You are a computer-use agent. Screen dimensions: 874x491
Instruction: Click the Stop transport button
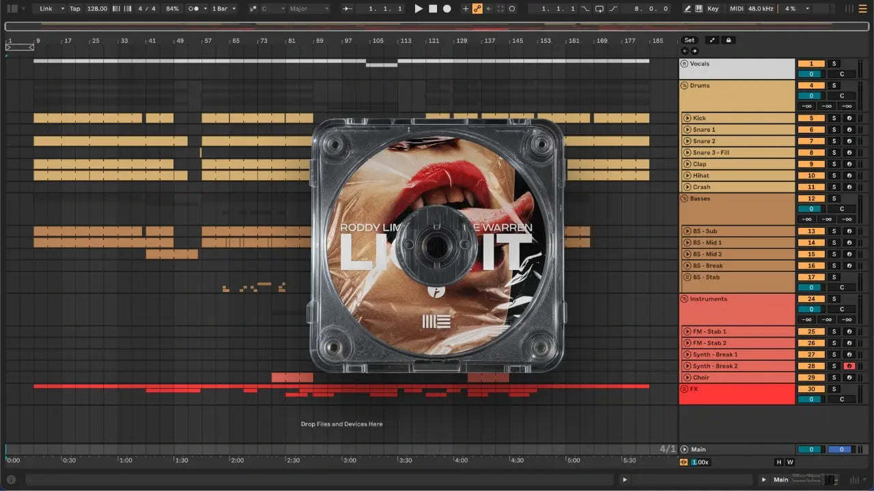[433, 9]
